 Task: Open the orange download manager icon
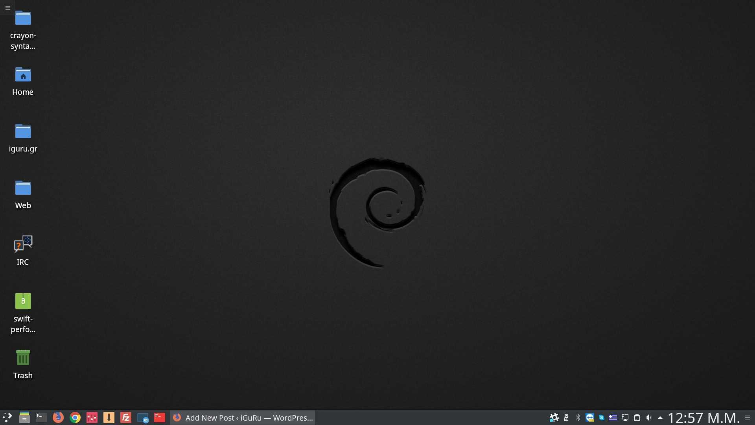pos(109,418)
